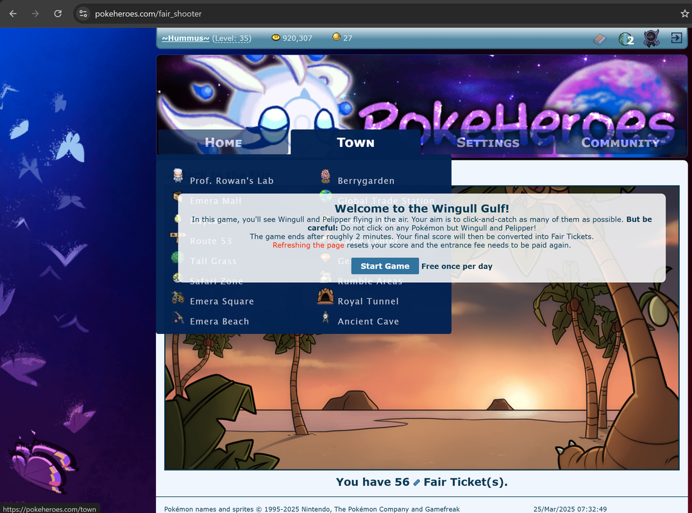The height and width of the screenshot is (513, 692).
Task: Click the Fair Ticket icon next to 56
Action: click(416, 483)
